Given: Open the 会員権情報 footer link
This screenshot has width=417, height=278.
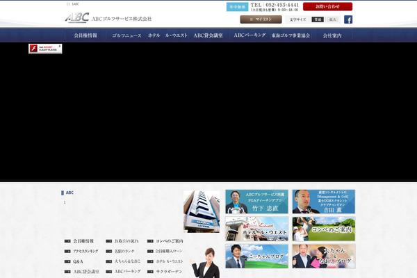Looking at the screenshot, I should click(83, 241).
